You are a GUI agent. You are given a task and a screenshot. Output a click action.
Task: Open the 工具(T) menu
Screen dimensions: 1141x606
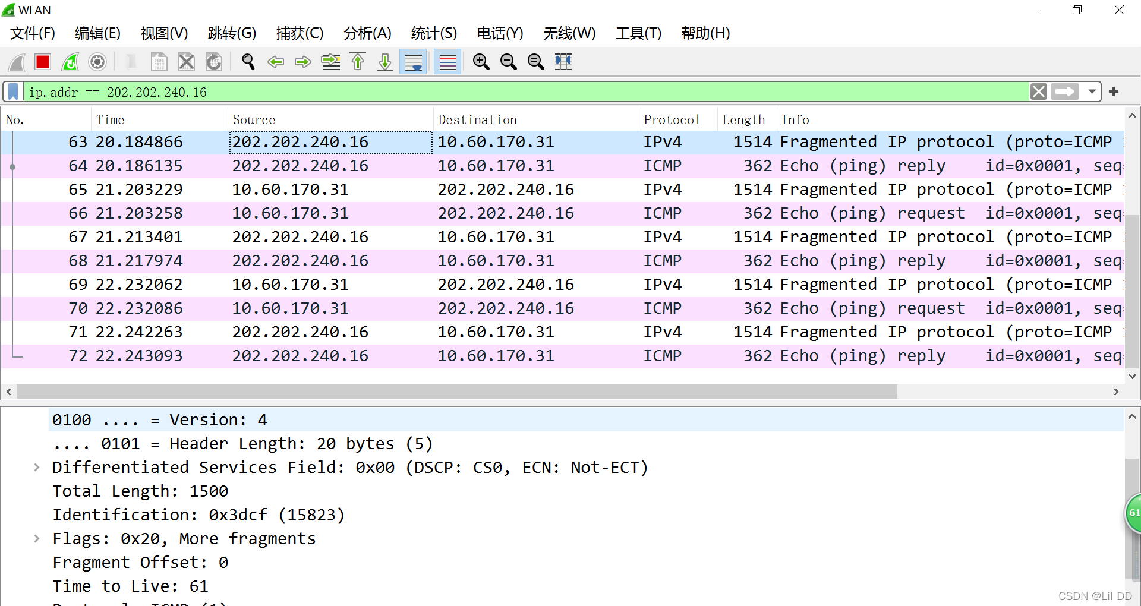(638, 33)
